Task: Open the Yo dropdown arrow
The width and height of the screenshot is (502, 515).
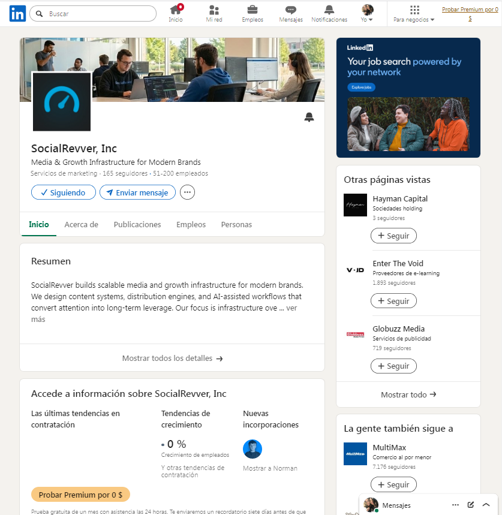Action: click(x=371, y=20)
